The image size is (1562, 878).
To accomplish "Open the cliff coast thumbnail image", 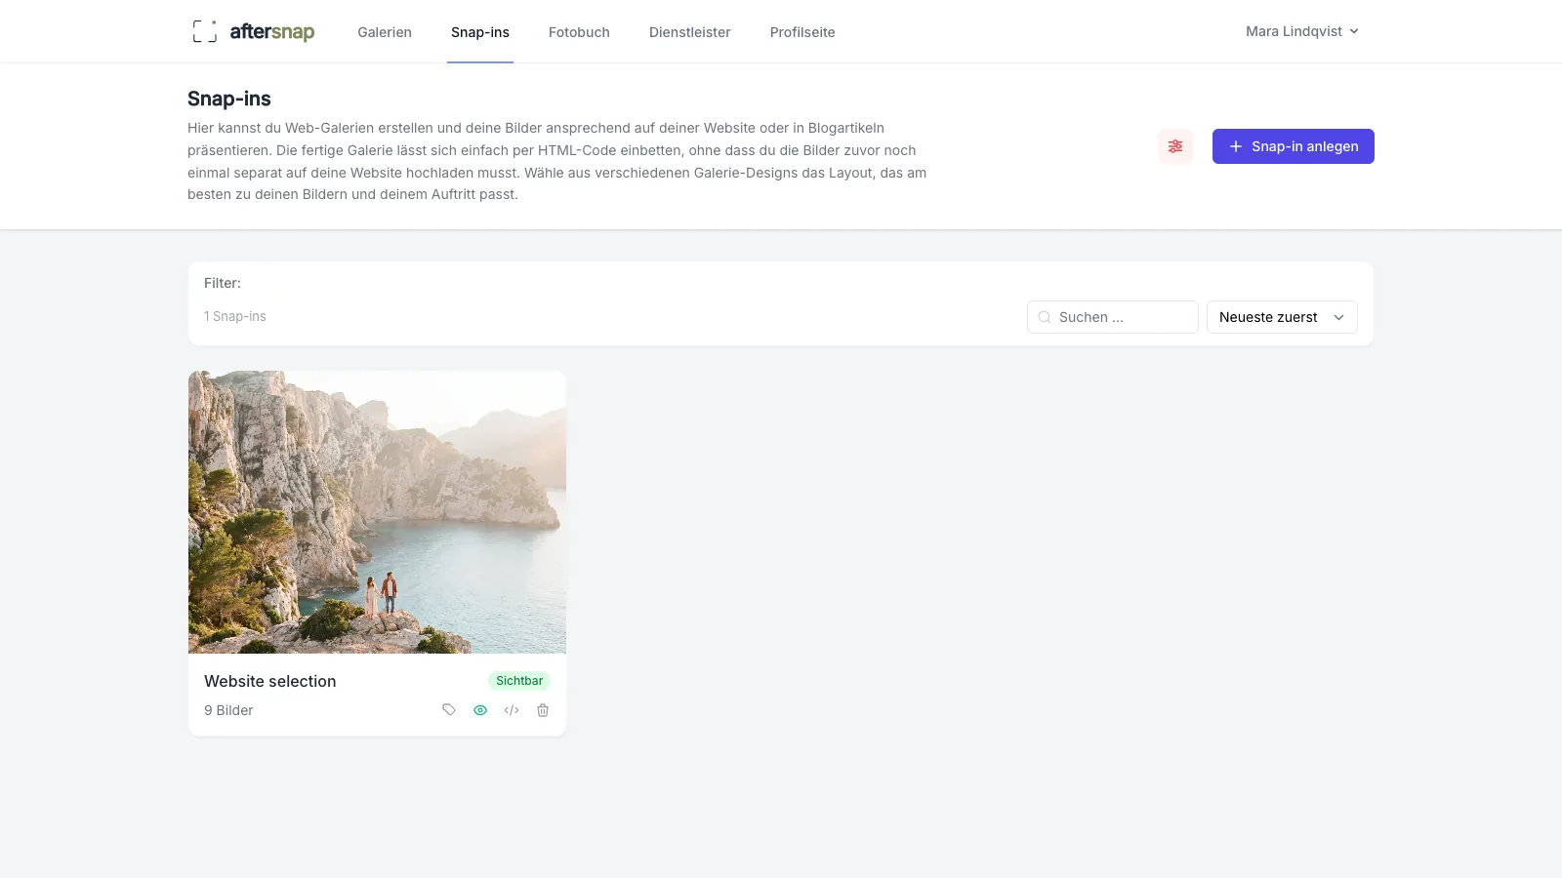I will pyautogui.click(x=377, y=512).
